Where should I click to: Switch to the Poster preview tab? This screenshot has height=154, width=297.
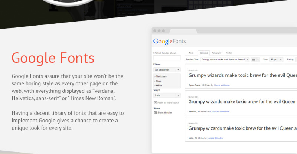tap(229, 53)
